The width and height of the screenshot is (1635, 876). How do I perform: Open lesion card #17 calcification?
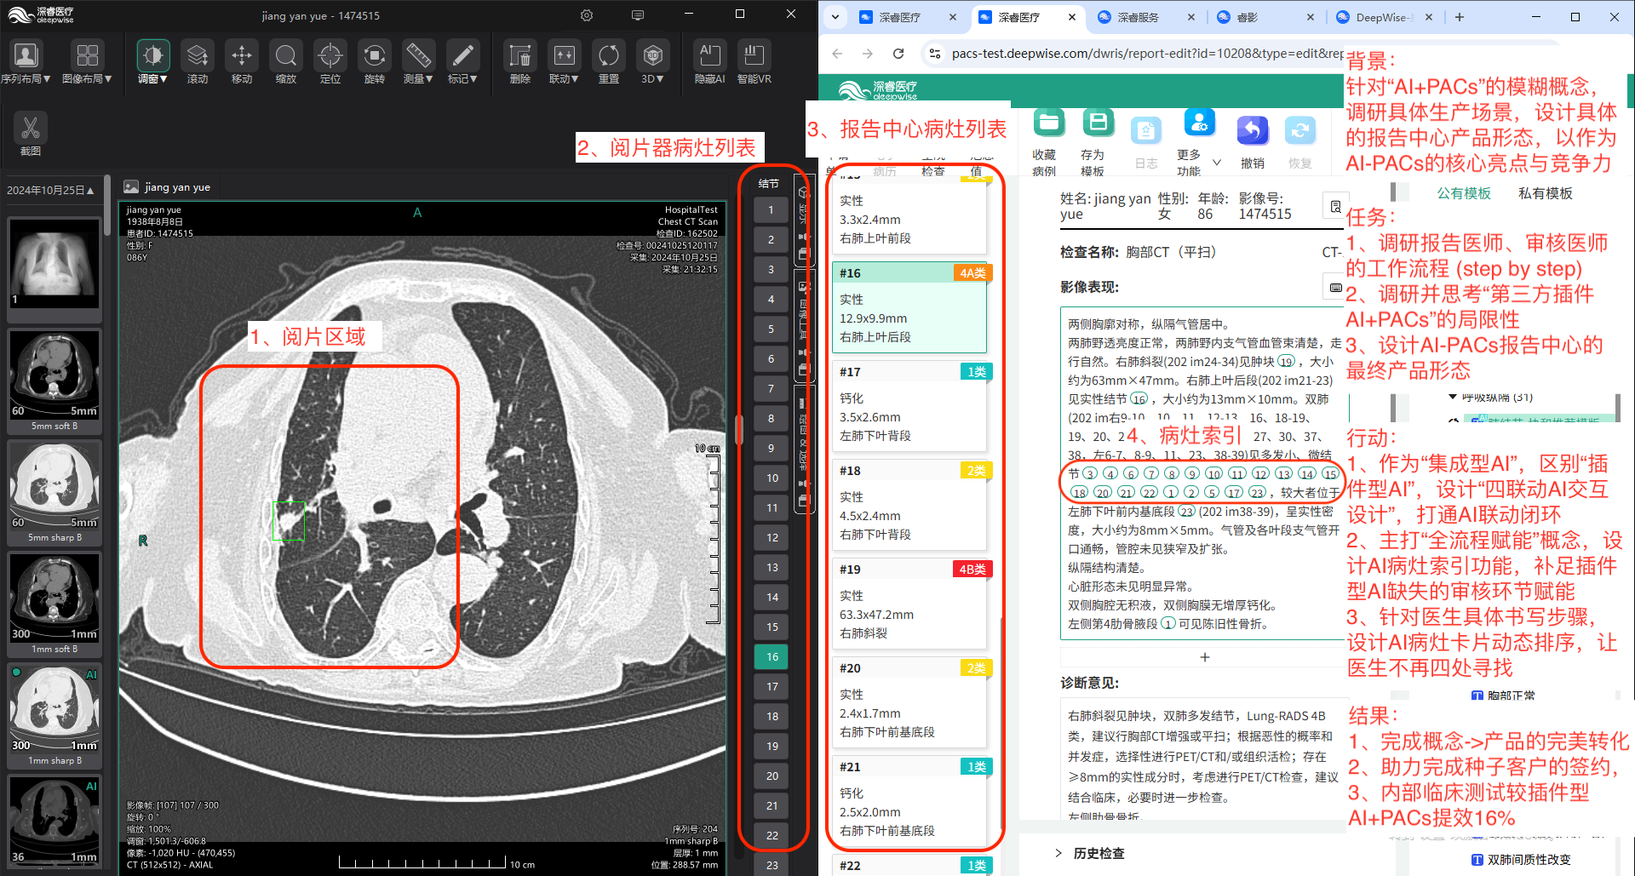click(909, 406)
